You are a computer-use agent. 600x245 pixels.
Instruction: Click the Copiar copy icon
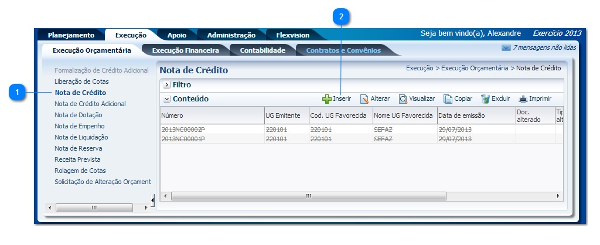(x=448, y=99)
